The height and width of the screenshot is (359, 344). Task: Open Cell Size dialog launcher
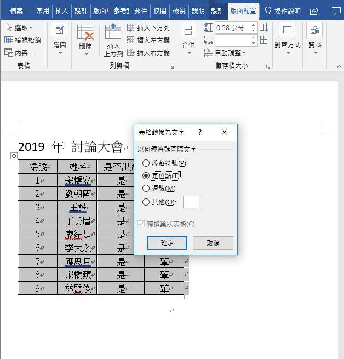pyautogui.click(x=268, y=67)
